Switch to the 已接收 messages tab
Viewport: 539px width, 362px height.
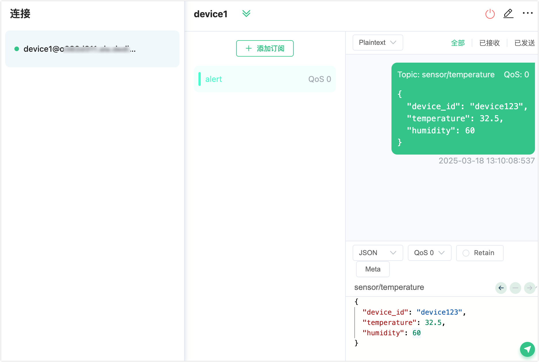point(489,43)
